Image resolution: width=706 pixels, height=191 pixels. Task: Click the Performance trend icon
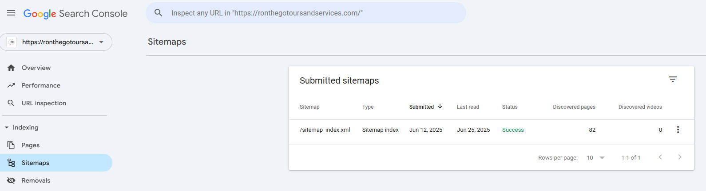click(x=11, y=85)
